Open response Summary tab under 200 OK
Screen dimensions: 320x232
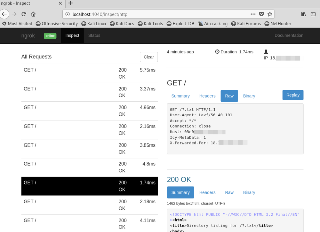pyautogui.click(x=180, y=192)
